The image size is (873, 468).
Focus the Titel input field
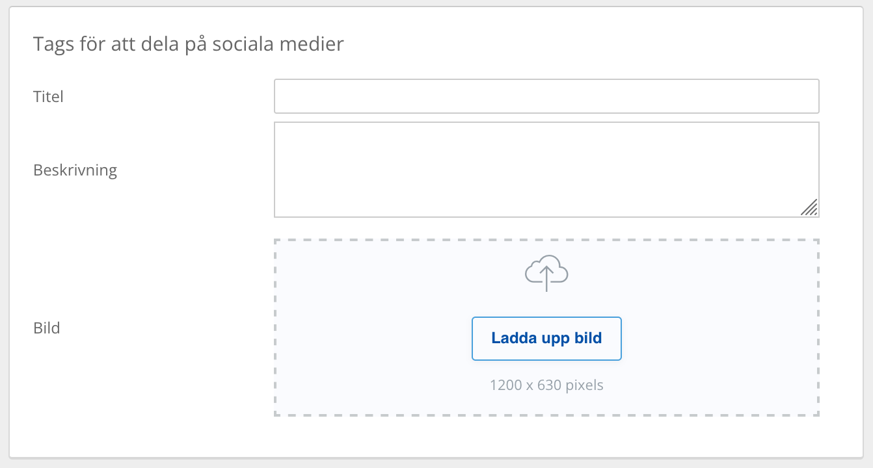click(546, 96)
